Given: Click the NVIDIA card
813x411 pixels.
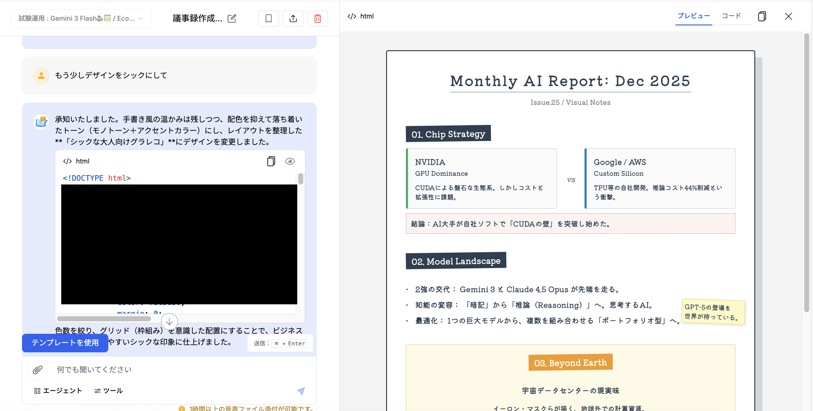Looking at the screenshot, I should 481,179.
